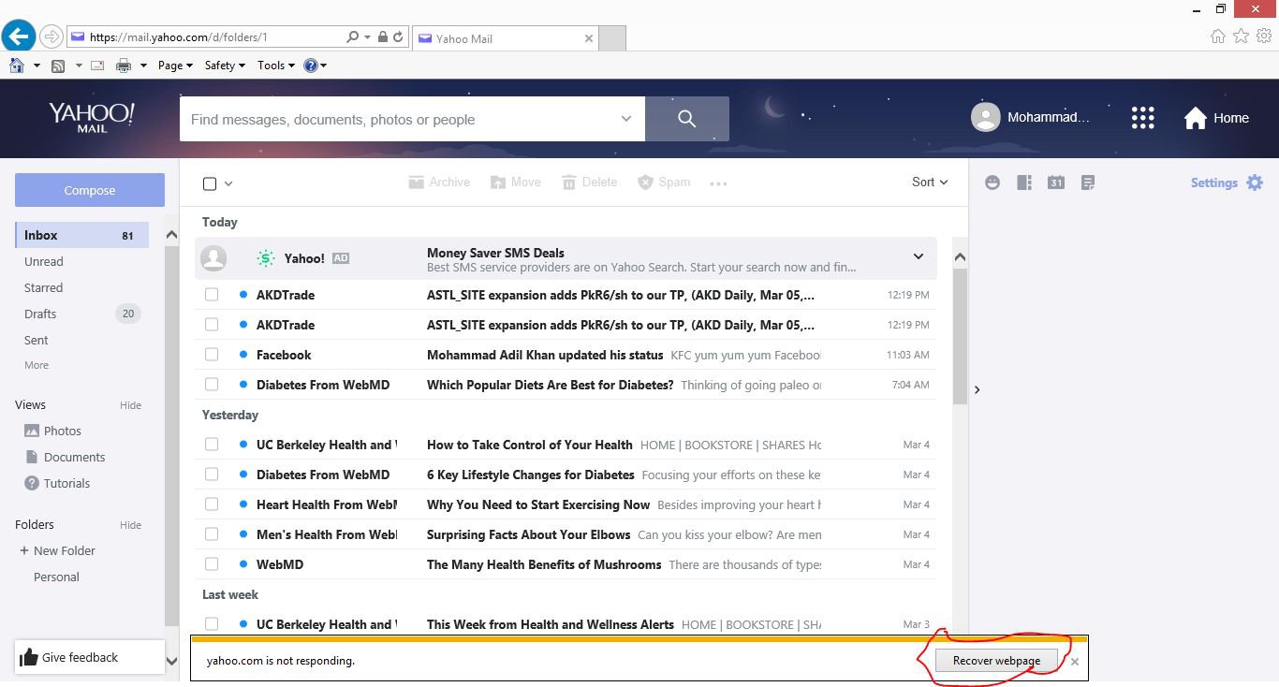
Task: Click the Print toolbar icon
Action: (x=124, y=66)
